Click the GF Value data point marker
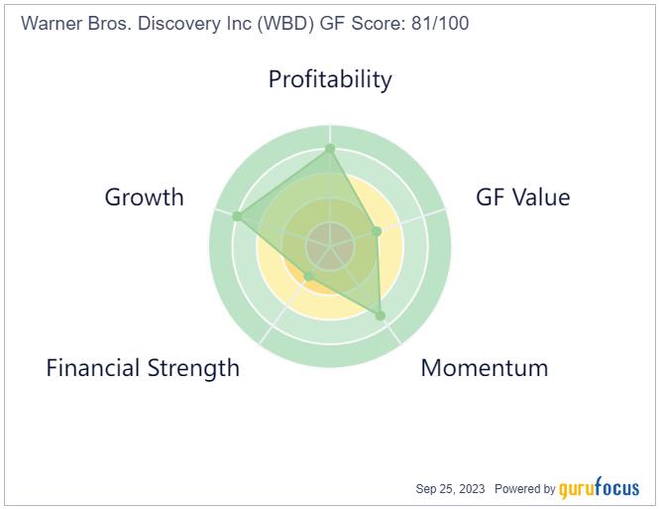The height and width of the screenshot is (509, 660). (x=378, y=231)
